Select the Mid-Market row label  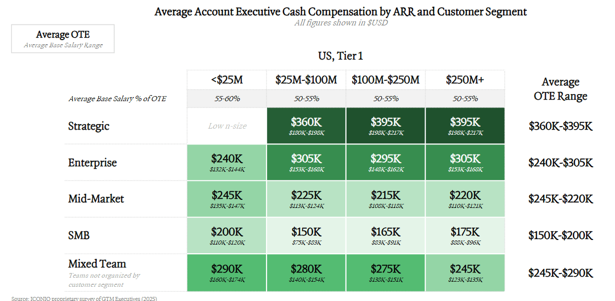coord(96,199)
